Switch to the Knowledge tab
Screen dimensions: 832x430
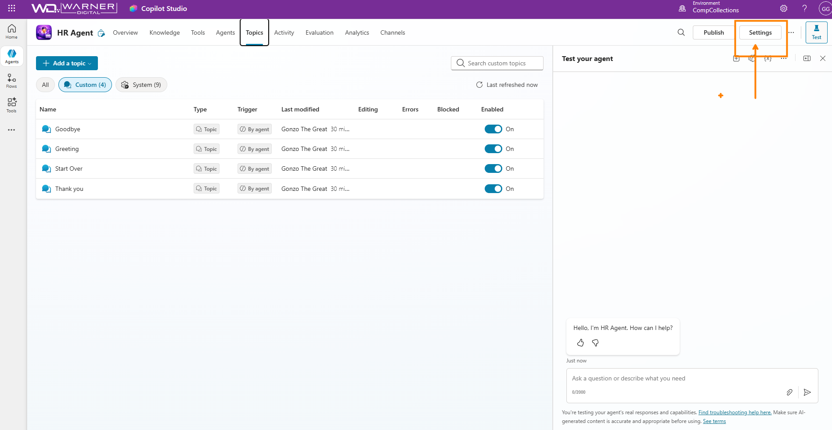pyautogui.click(x=165, y=32)
